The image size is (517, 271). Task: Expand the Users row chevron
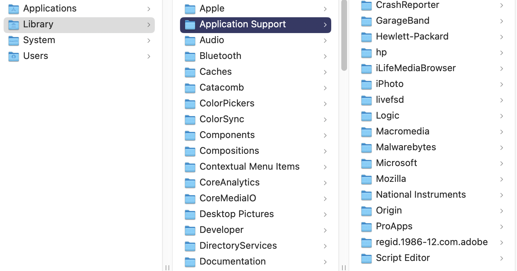click(149, 56)
